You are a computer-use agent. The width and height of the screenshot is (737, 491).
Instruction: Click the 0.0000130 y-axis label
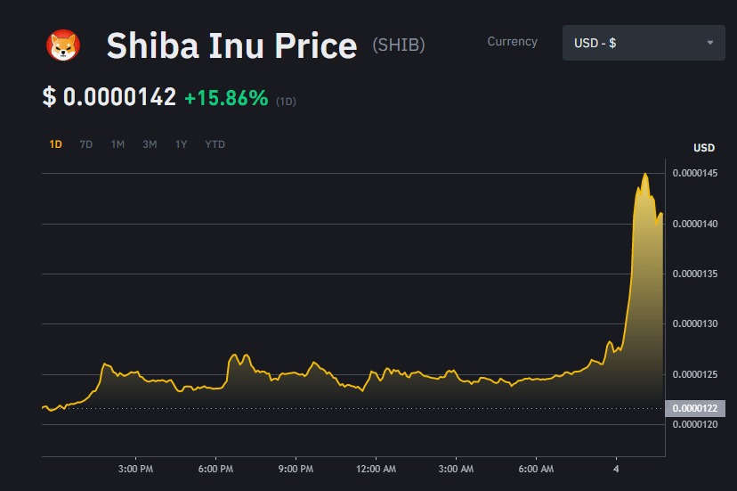(x=694, y=323)
